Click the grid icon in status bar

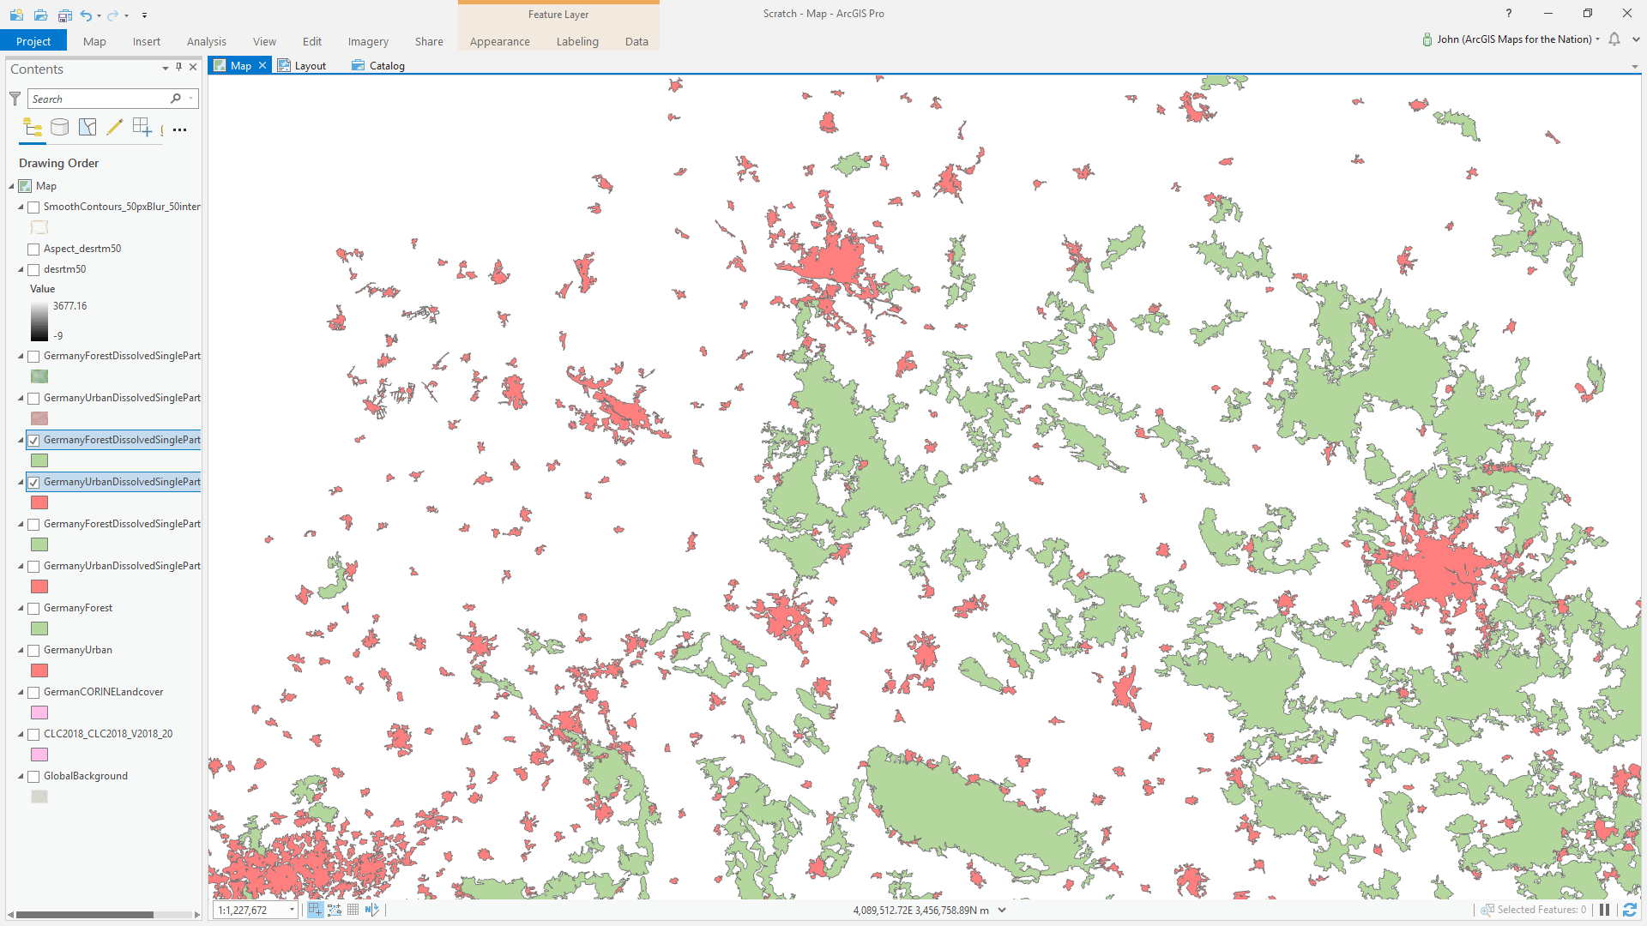click(353, 910)
